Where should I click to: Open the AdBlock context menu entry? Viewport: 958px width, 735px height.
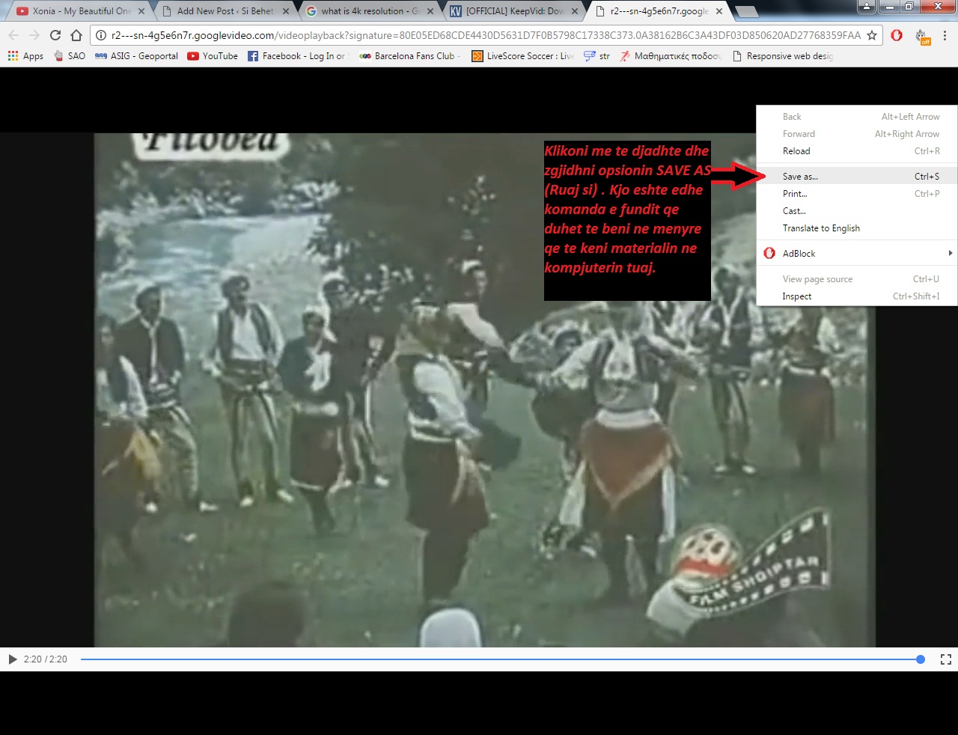(x=856, y=254)
